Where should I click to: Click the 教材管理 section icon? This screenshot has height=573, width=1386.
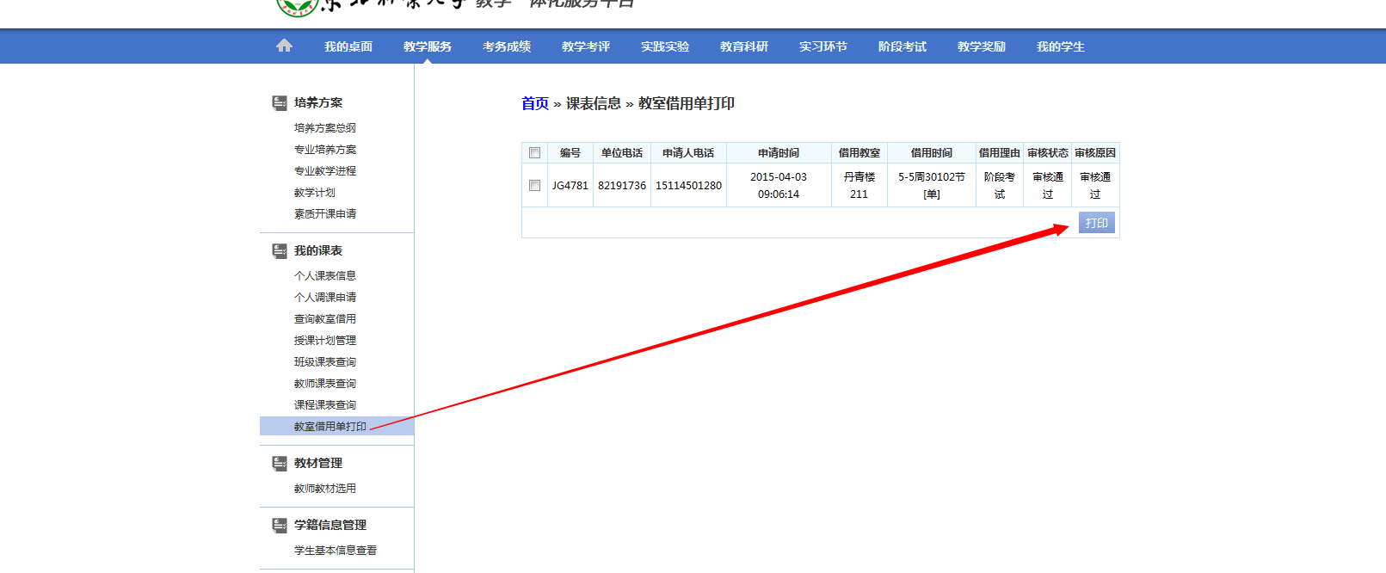pos(280,464)
